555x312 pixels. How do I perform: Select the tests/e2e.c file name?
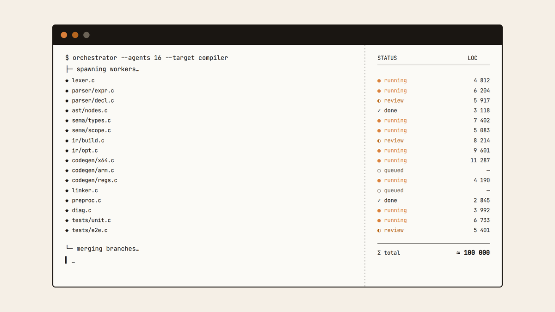click(90, 230)
